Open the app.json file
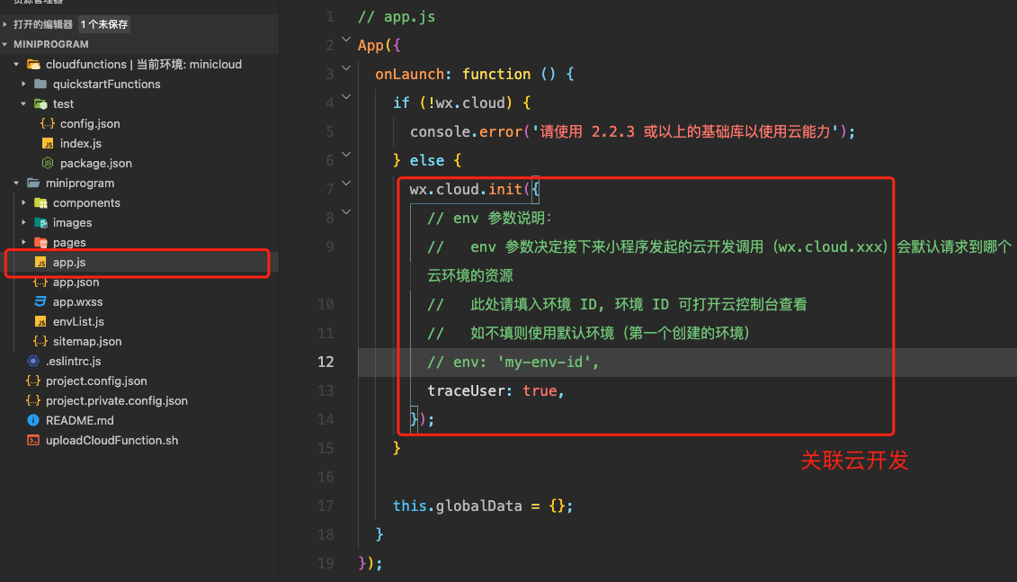The image size is (1017, 582). coord(76,282)
